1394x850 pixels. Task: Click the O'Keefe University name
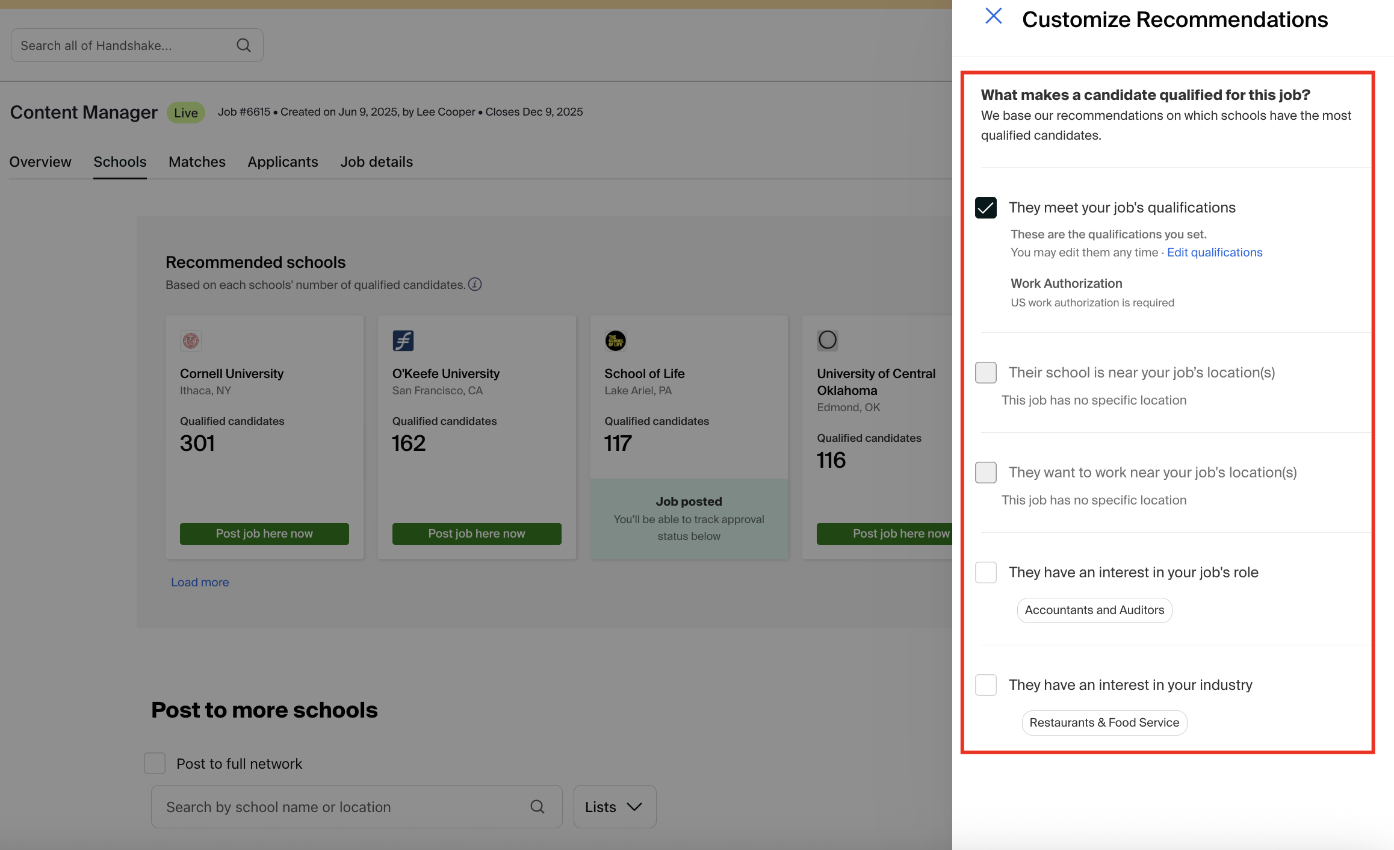tap(446, 374)
